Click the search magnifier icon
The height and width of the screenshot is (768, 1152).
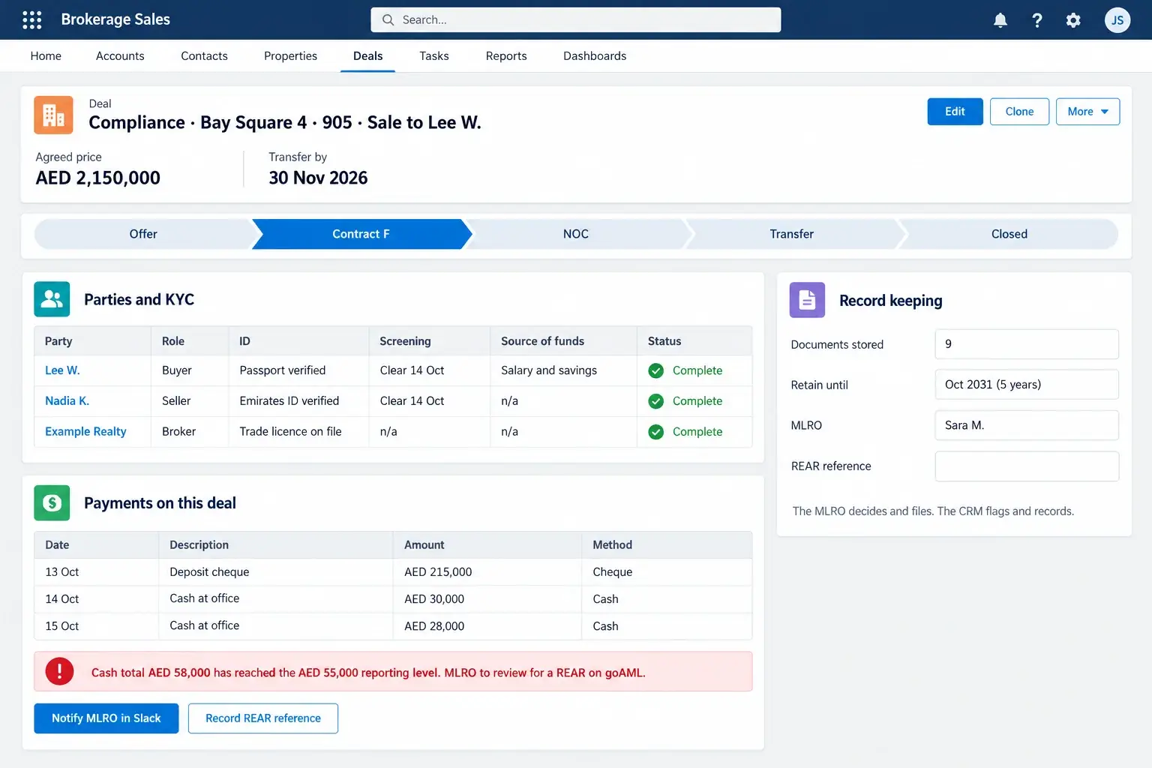pos(388,20)
